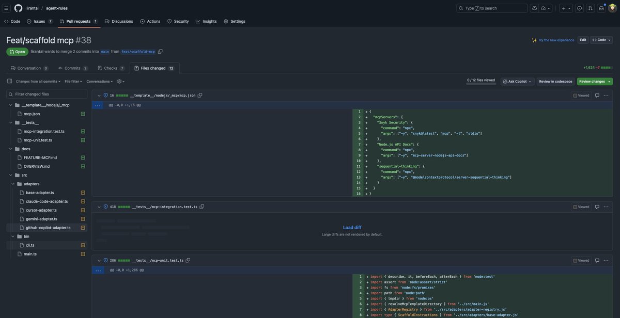
Task: Open the Discussions repository tab
Action: pos(119,21)
